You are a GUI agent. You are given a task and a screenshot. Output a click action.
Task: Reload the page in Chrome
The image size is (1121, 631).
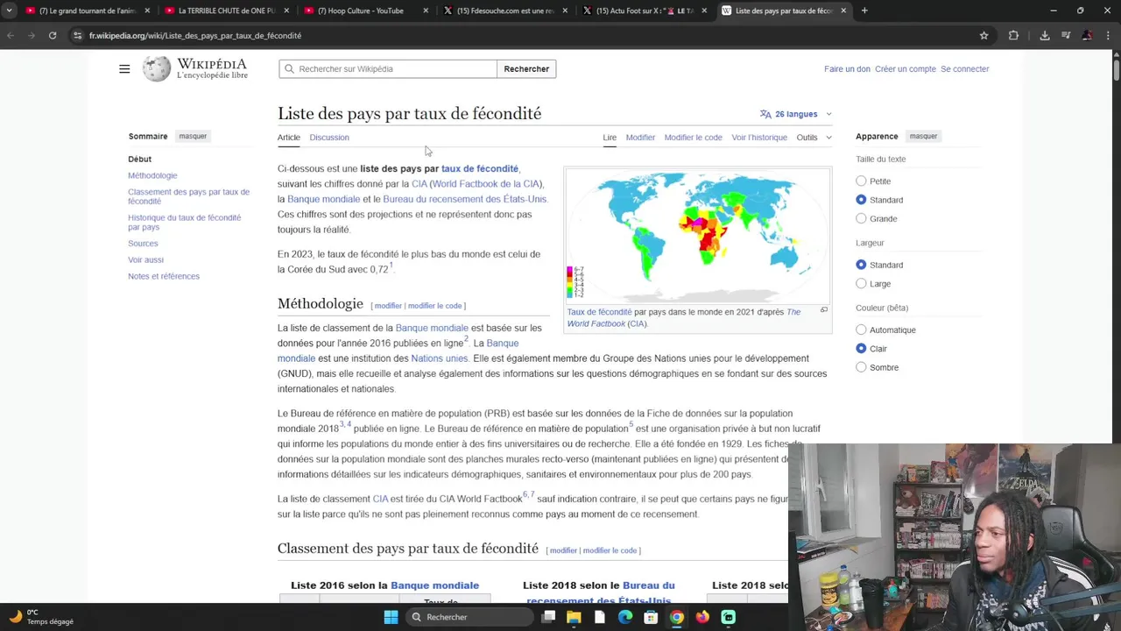[53, 35]
